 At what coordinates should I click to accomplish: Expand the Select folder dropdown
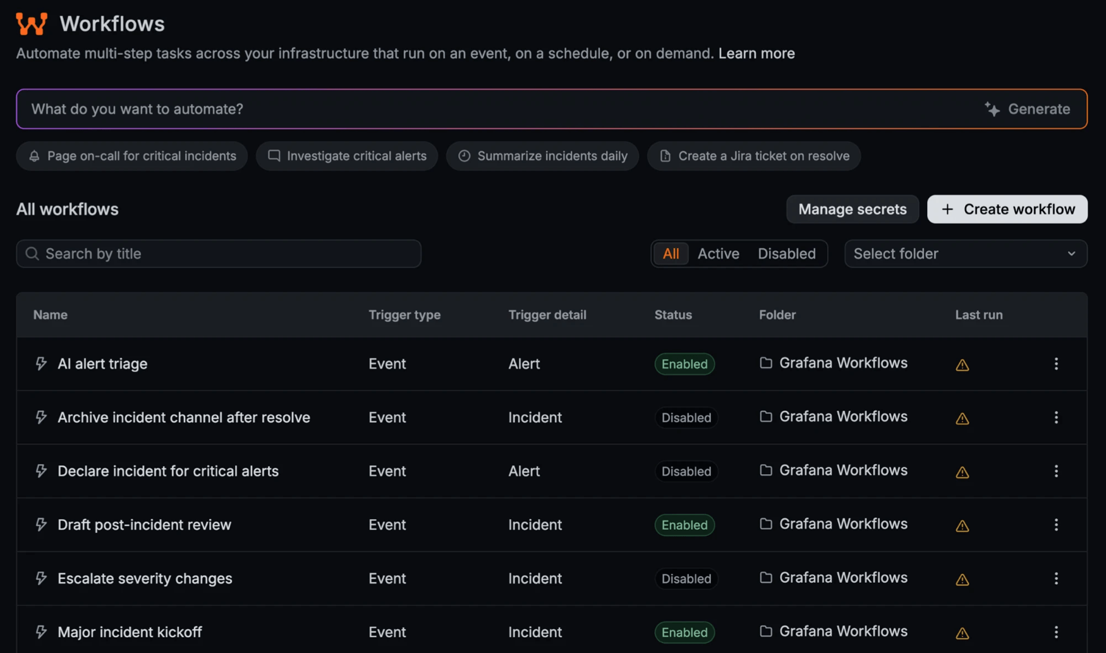click(x=966, y=253)
